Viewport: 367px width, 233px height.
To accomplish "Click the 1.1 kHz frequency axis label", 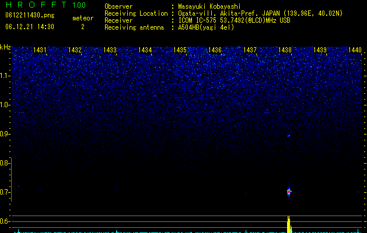I will point(5,76).
